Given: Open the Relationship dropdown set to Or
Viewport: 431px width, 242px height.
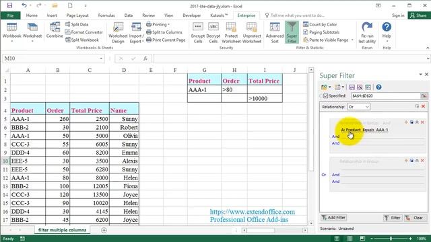Looking at the screenshot, I should [359, 107].
